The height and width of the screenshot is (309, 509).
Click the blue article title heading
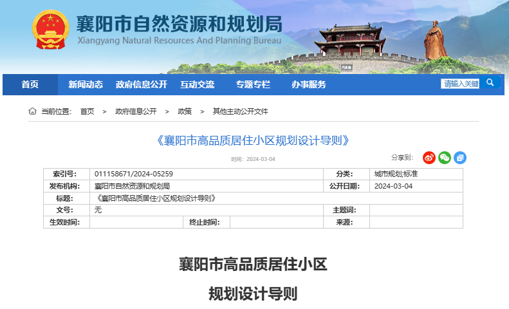click(x=253, y=140)
